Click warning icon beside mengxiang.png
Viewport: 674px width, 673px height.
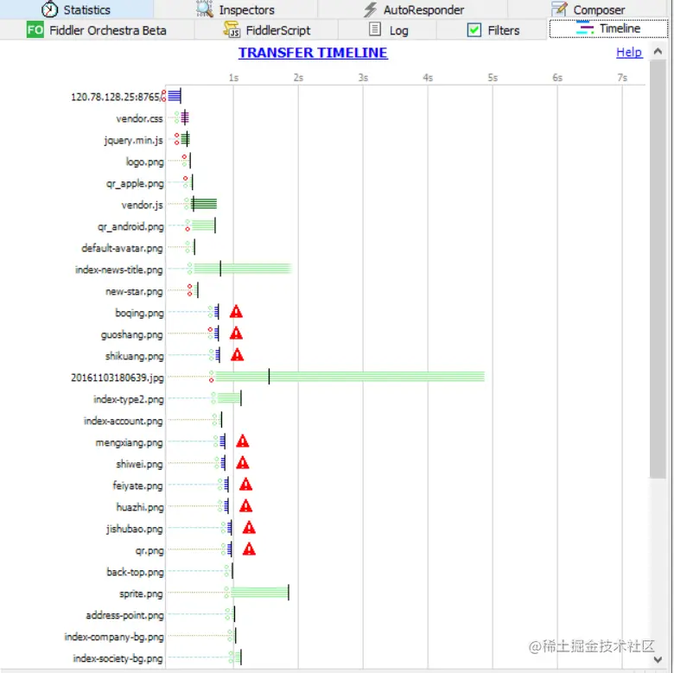pyautogui.click(x=243, y=441)
